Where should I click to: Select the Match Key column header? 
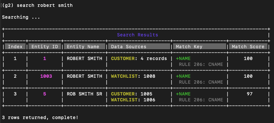(x=200, y=47)
